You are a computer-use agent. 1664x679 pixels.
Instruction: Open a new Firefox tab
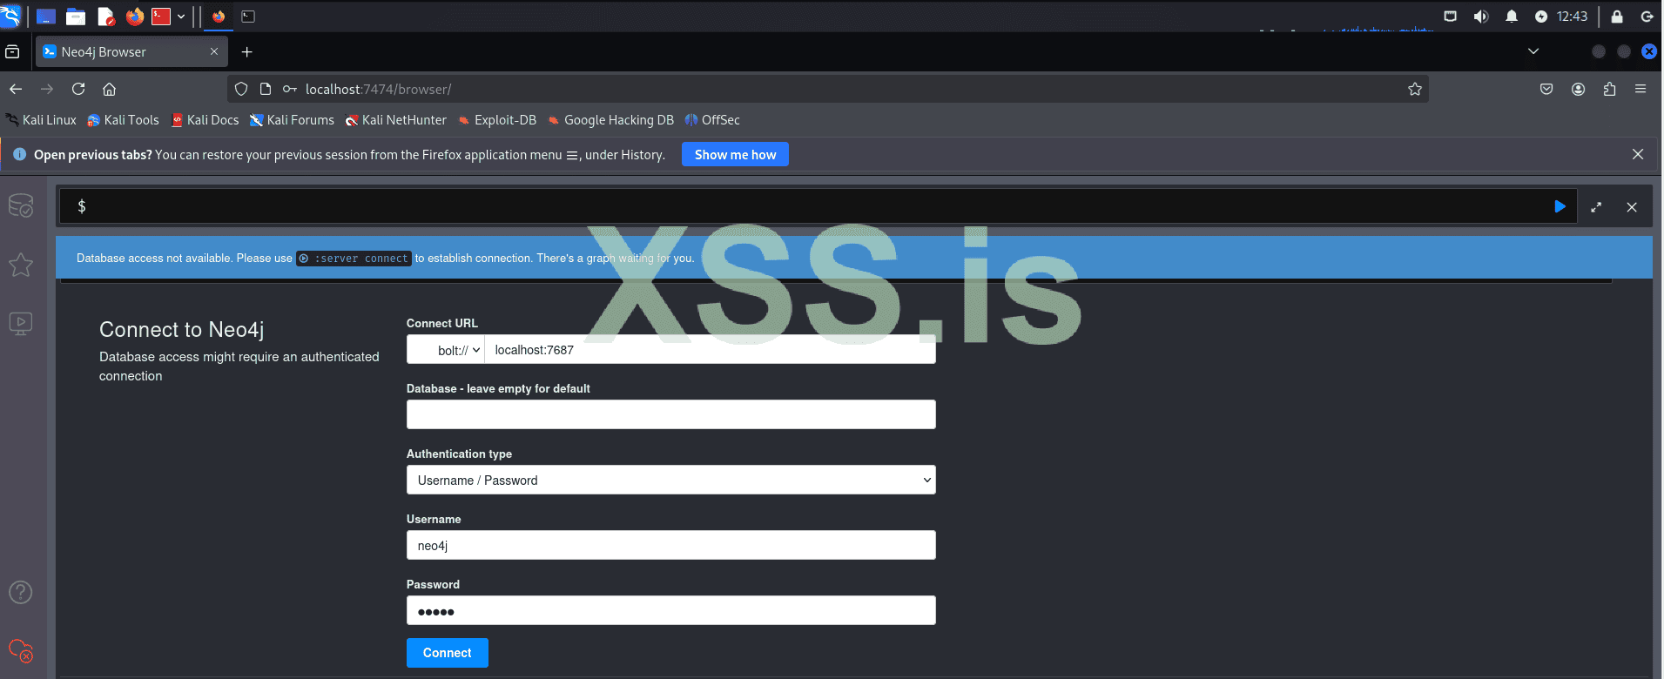[247, 52]
